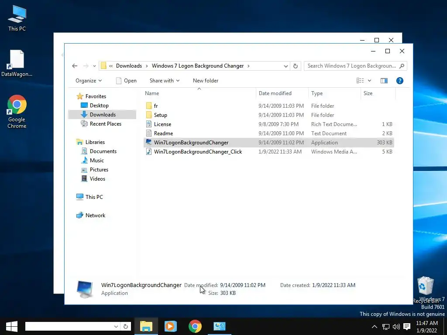The width and height of the screenshot is (447, 335).
Task: Change view with the view icon
Action: click(x=360, y=81)
